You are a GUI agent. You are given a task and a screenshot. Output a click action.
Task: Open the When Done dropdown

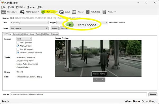point(149,101)
